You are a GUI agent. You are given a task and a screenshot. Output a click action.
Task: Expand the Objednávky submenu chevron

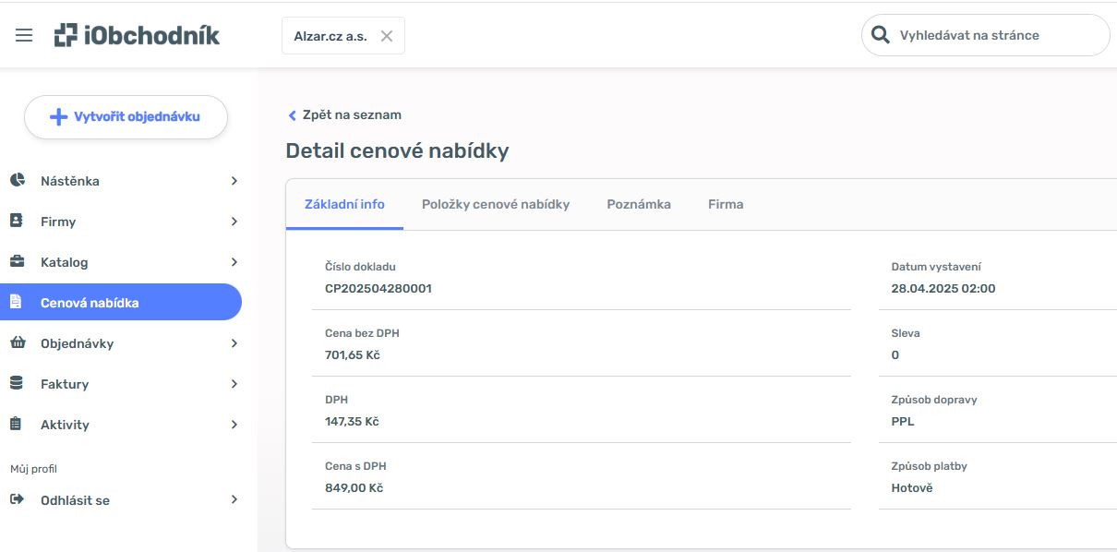pos(234,343)
